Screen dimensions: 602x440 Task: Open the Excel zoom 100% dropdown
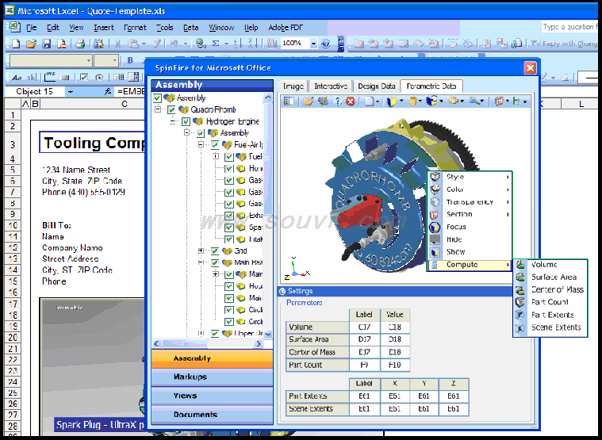[314, 44]
